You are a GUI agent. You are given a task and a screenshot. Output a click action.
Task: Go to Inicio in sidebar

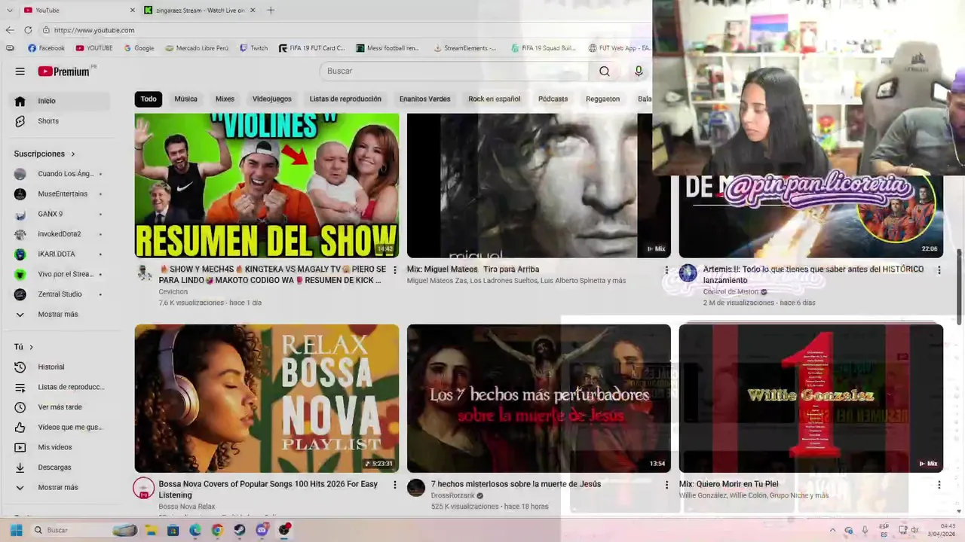(60, 101)
